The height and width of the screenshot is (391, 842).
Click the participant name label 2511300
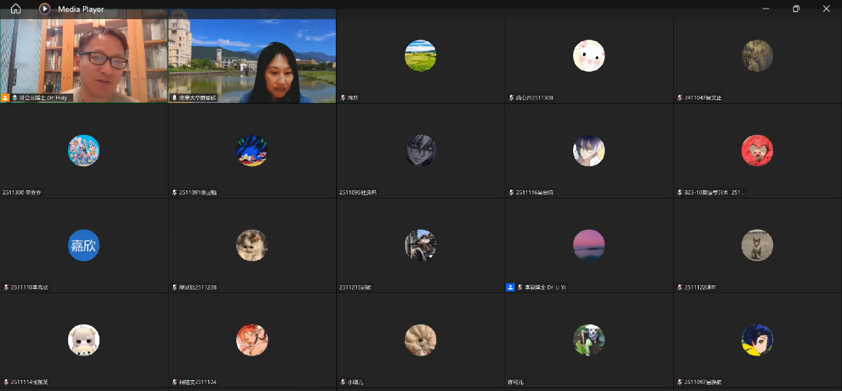pos(23,192)
